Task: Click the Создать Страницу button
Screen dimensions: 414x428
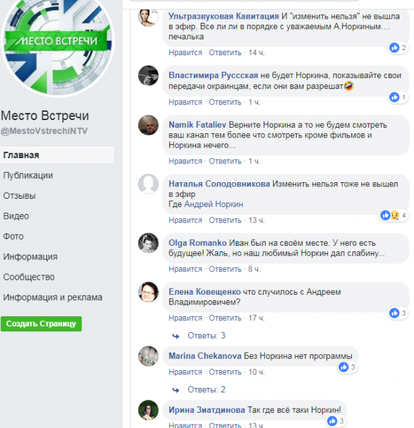Action: point(41,324)
